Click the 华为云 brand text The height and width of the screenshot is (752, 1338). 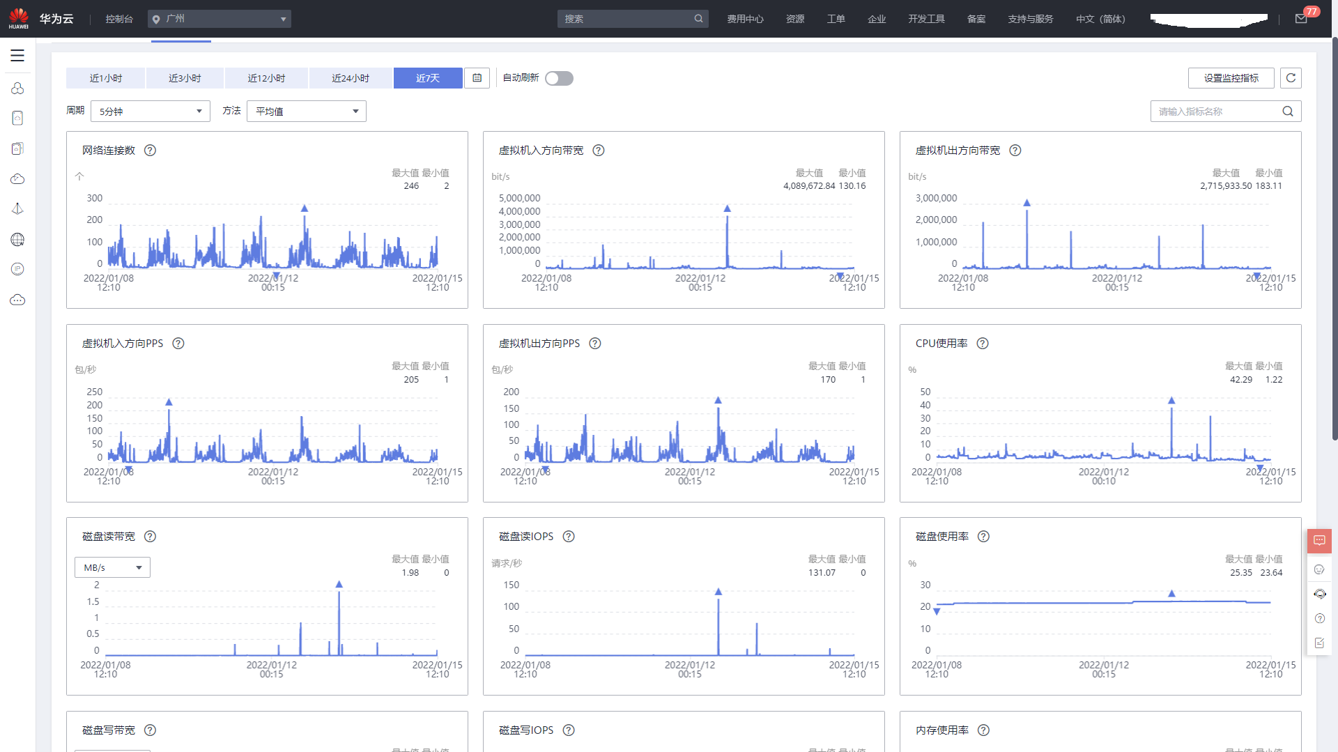56,19
